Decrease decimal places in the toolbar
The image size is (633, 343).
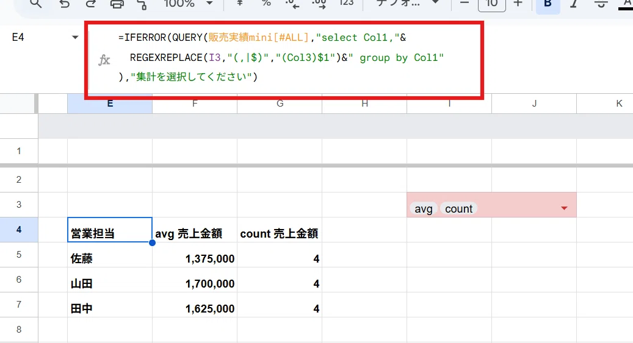point(292,4)
